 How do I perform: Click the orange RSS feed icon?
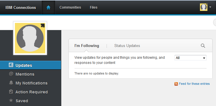click(x=176, y=84)
